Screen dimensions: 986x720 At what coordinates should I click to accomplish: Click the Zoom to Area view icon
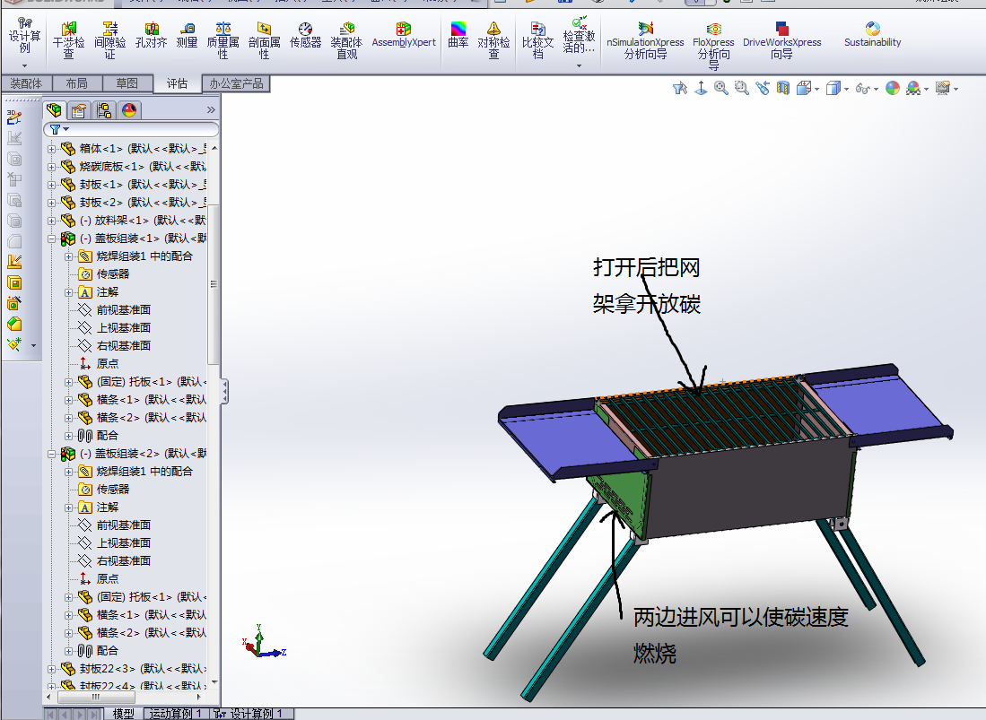click(x=742, y=89)
